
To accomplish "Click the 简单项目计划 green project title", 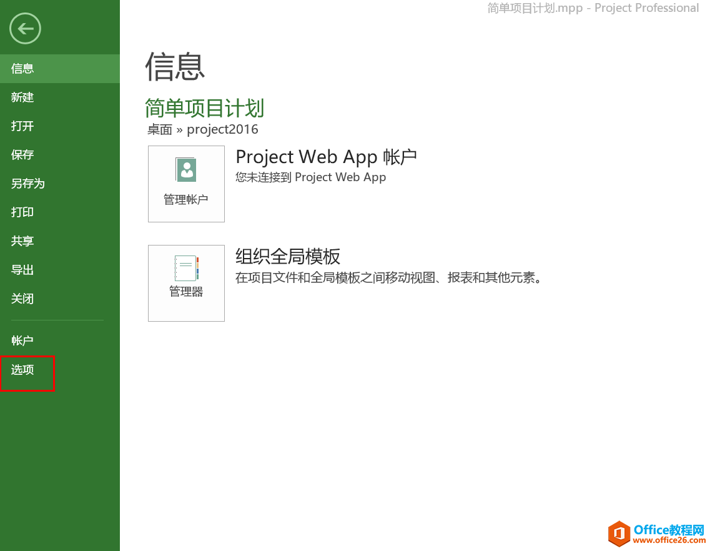I will click(x=205, y=108).
